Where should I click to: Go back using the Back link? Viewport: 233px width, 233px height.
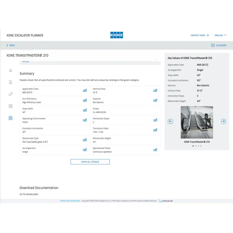tap(11, 45)
